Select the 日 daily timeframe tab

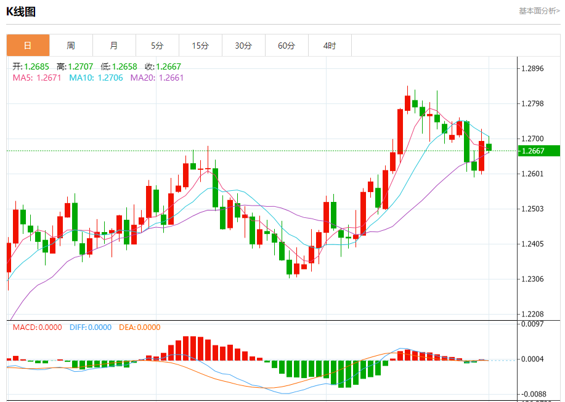[x=28, y=46]
